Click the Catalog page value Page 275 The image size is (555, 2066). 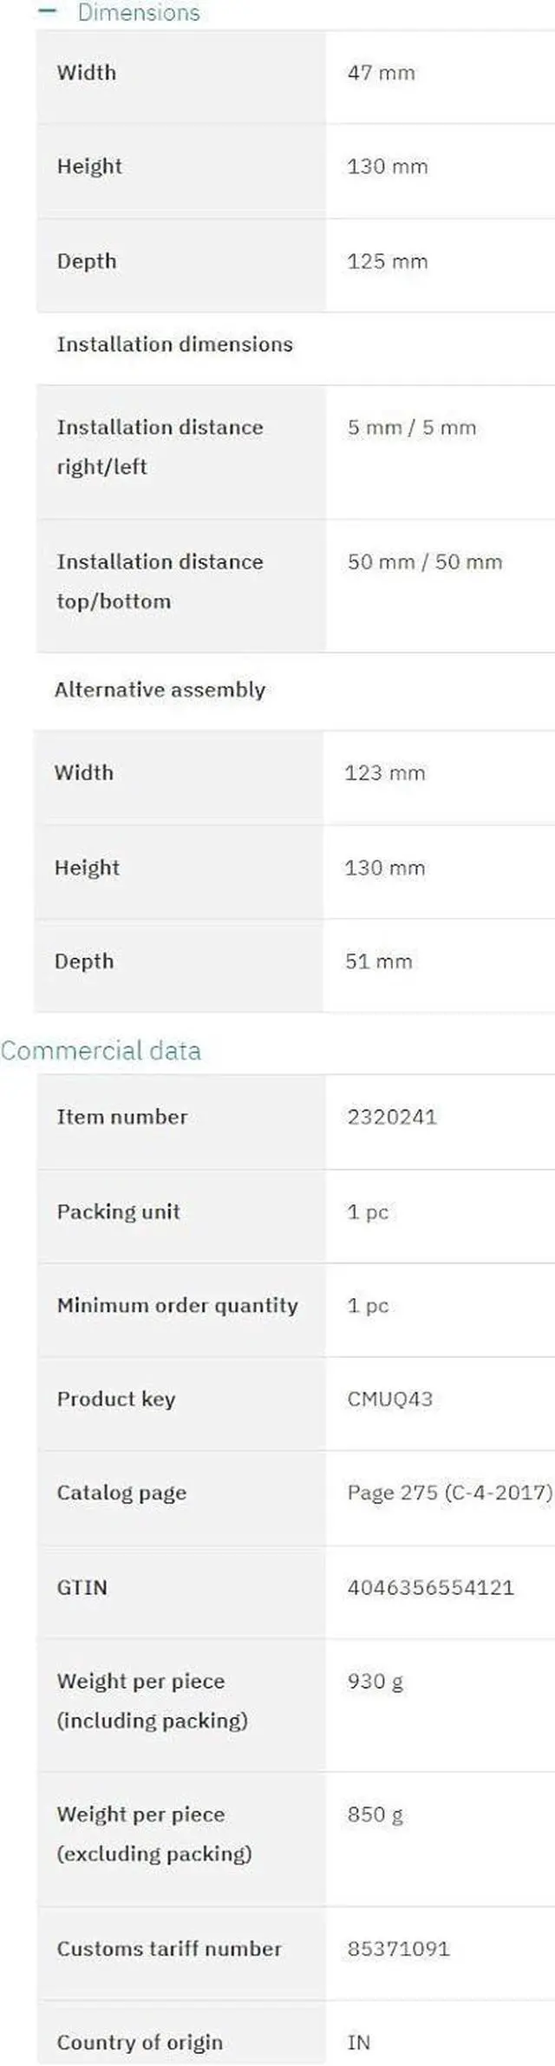point(449,1492)
